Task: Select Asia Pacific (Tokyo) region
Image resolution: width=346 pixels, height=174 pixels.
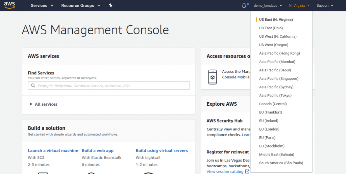Action: tap(275, 96)
